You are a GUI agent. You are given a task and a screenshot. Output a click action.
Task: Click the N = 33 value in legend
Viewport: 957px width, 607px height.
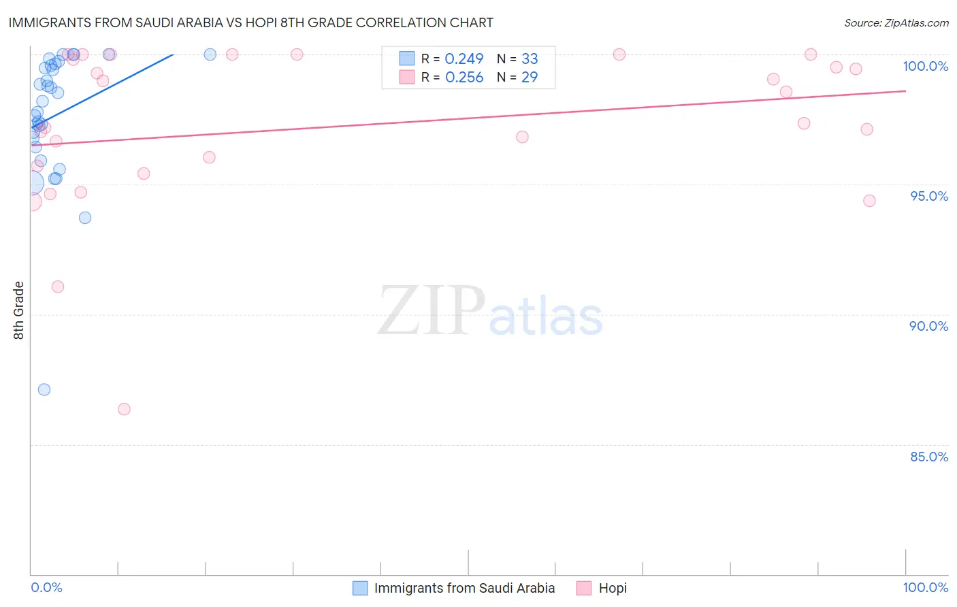(x=517, y=59)
